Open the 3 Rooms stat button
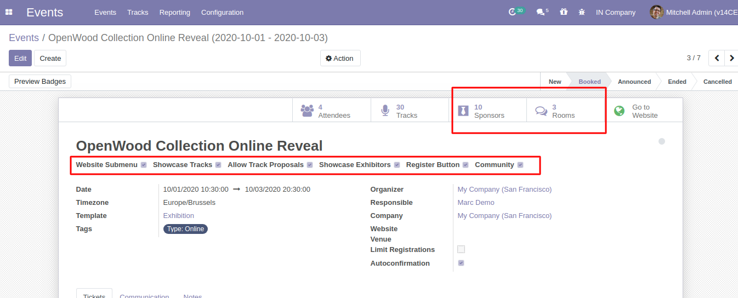Screen dimensions: 738x298 [x=565, y=111]
